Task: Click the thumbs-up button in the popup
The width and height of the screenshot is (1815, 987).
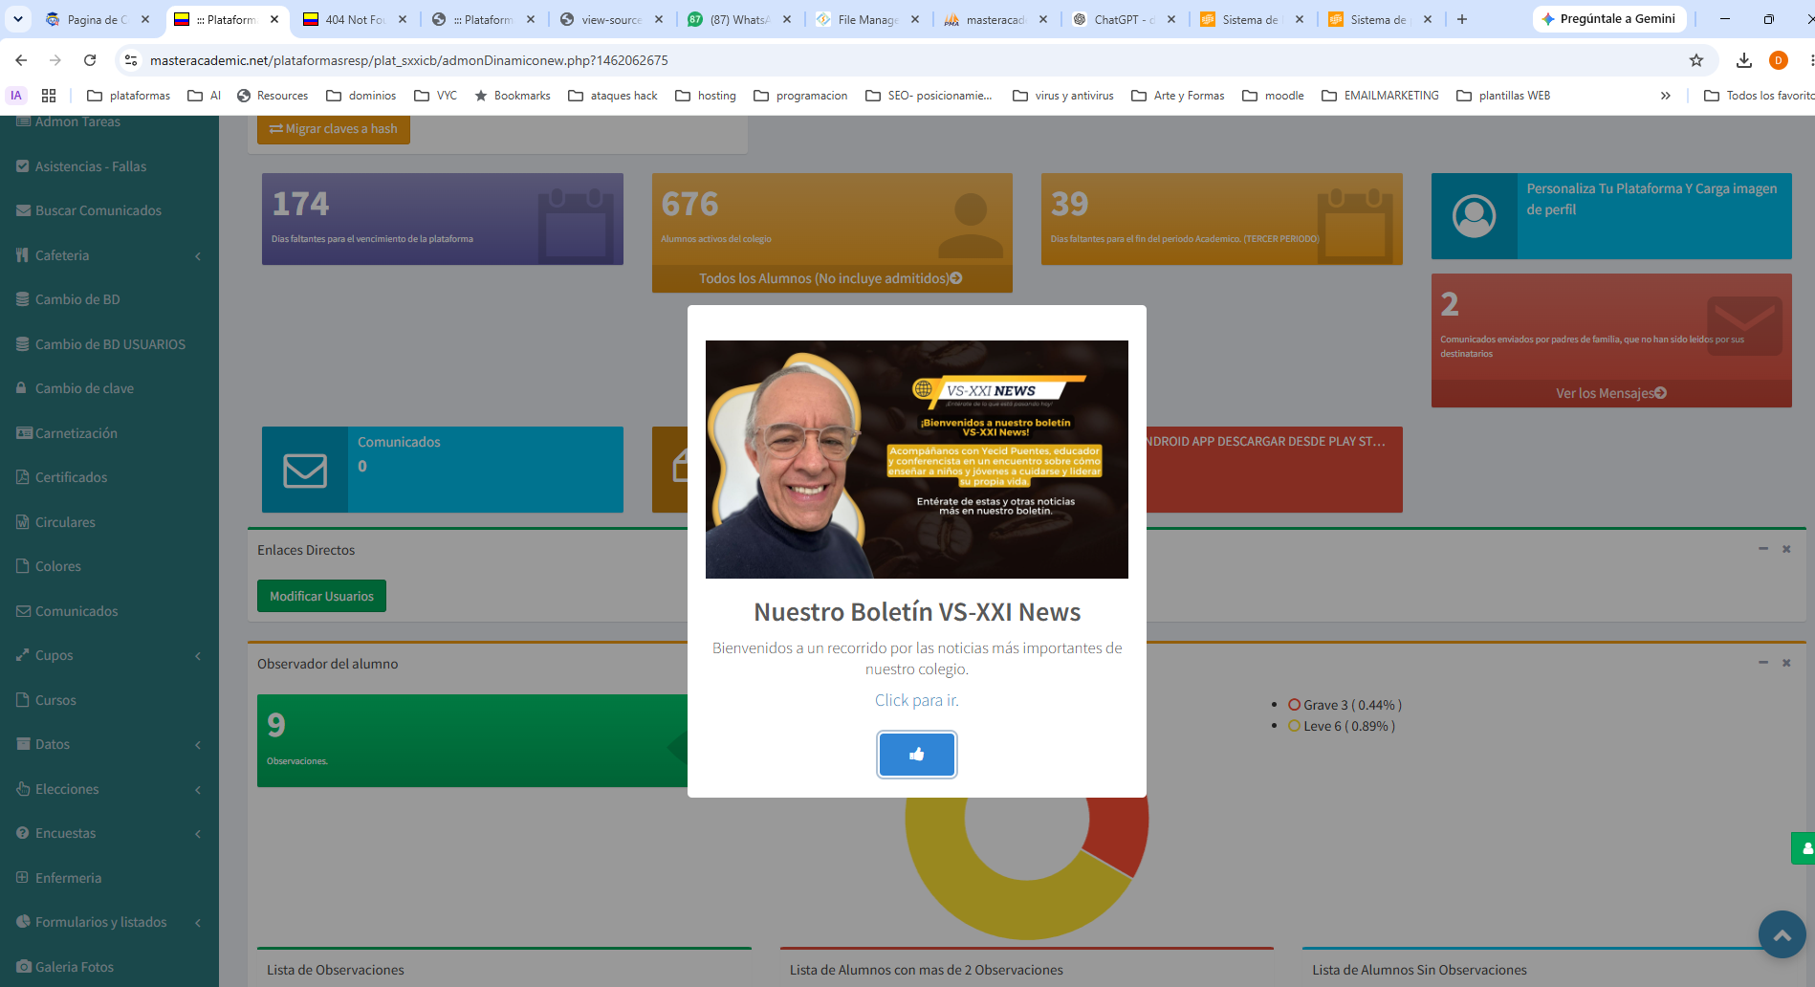Action: (x=916, y=755)
